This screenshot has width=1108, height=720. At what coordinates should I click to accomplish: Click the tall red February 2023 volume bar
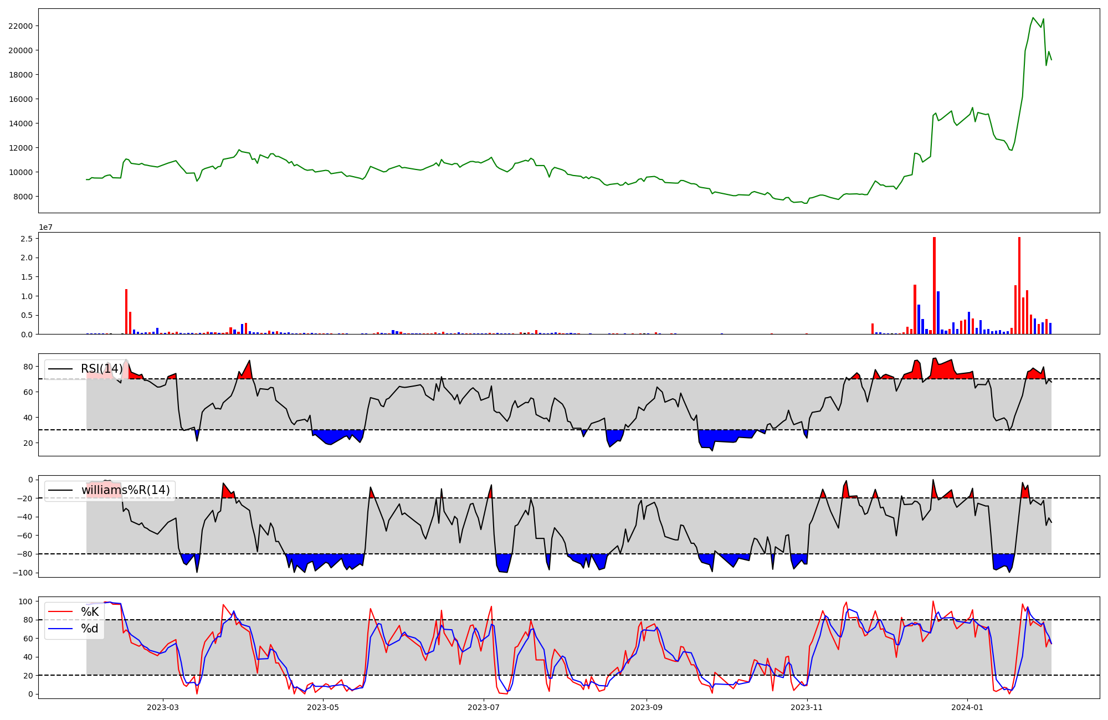pyautogui.click(x=126, y=311)
